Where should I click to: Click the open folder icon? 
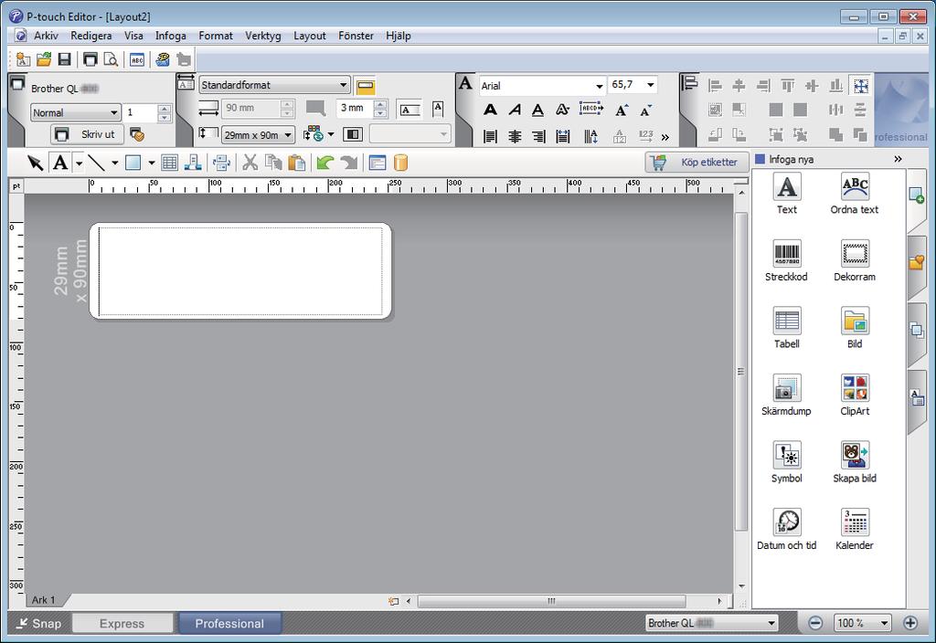click(44, 59)
